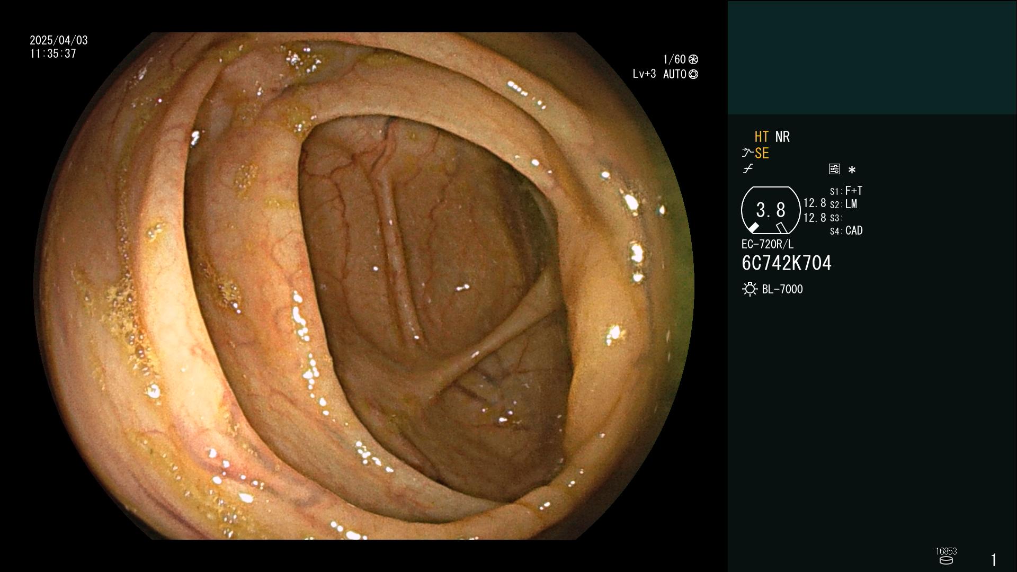
Task: Click the filled channel marker in scope diagram
Action: 753,228
